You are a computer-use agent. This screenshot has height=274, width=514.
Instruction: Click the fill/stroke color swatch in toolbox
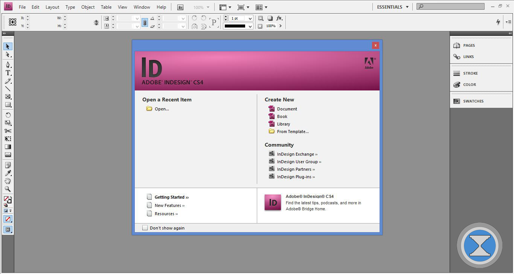tap(7, 199)
